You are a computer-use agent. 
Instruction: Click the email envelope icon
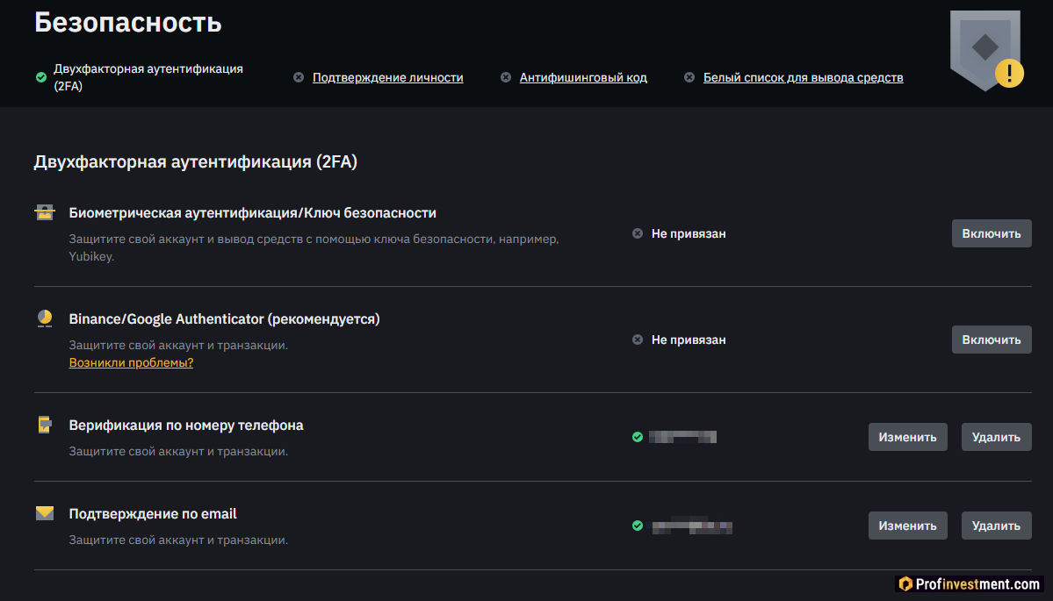click(x=44, y=513)
